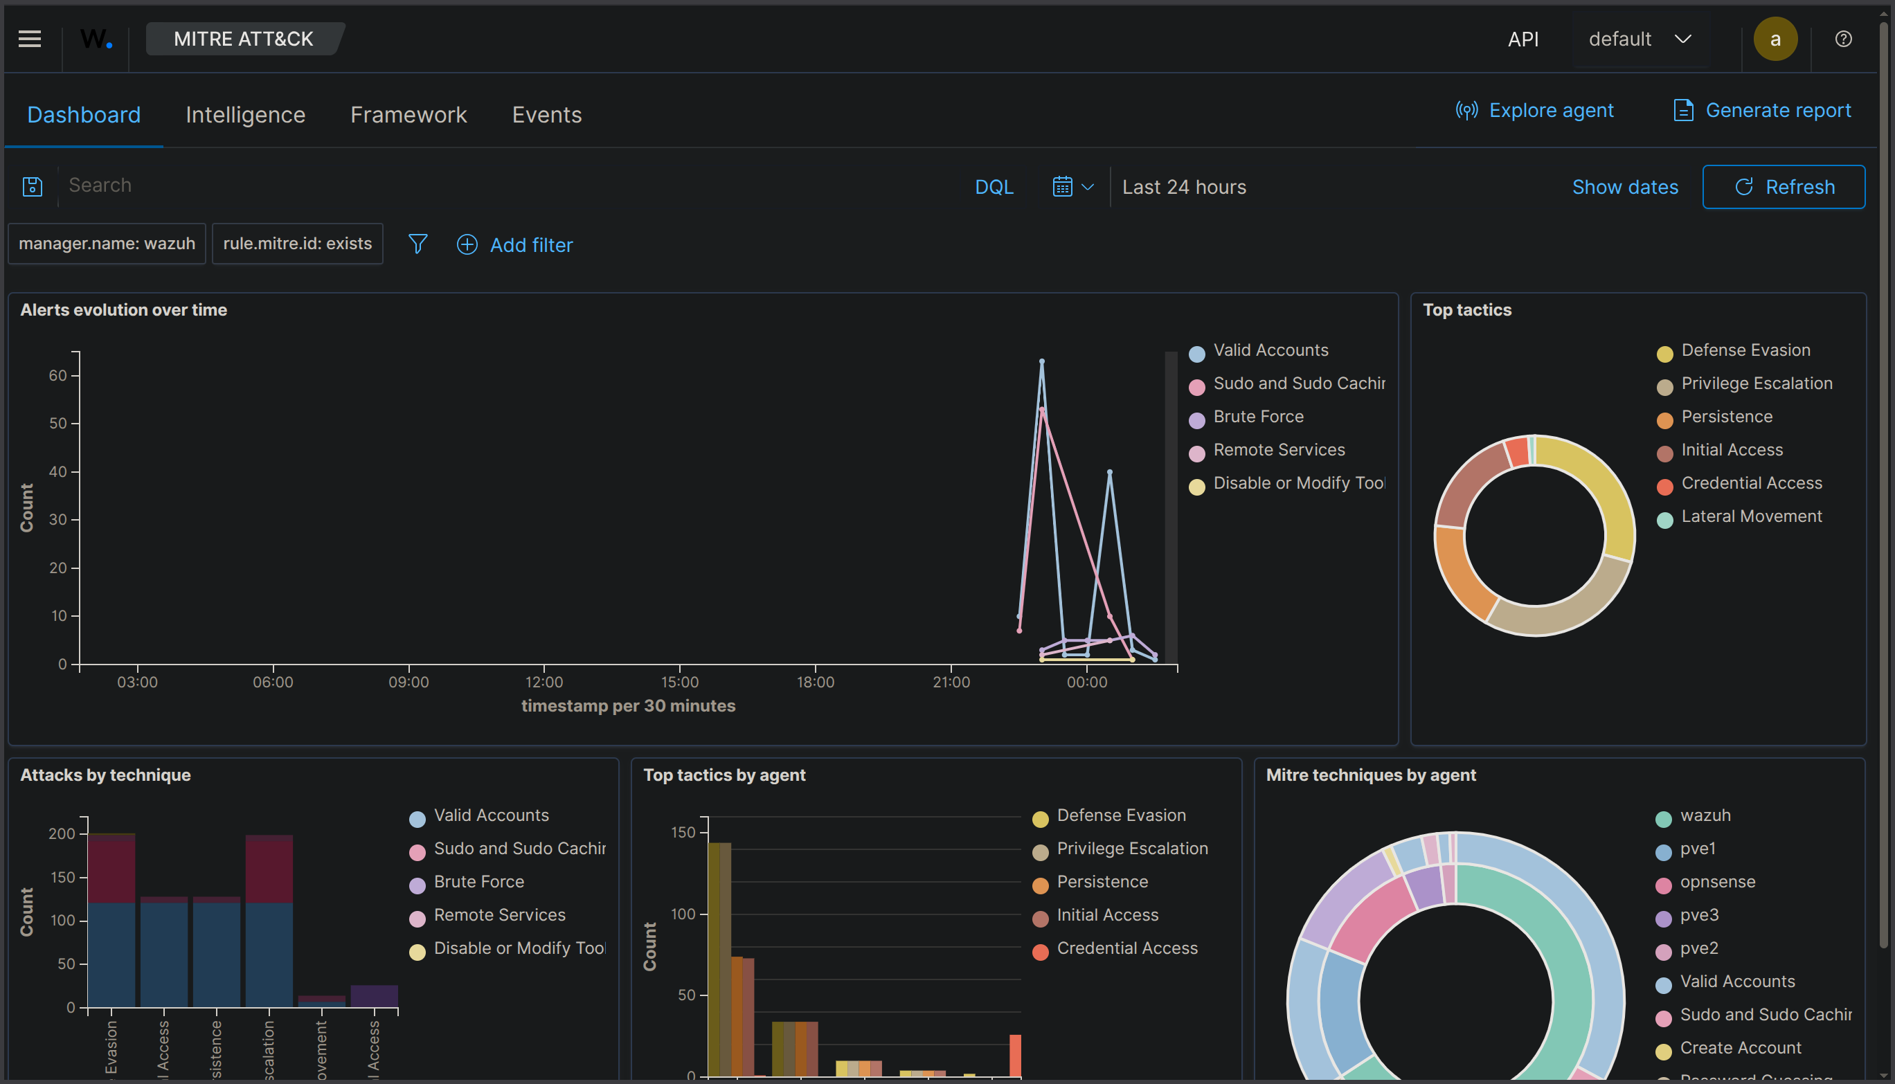Open the date picker calendar dropdown
This screenshot has height=1084, width=1895.
coord(1072,186)
